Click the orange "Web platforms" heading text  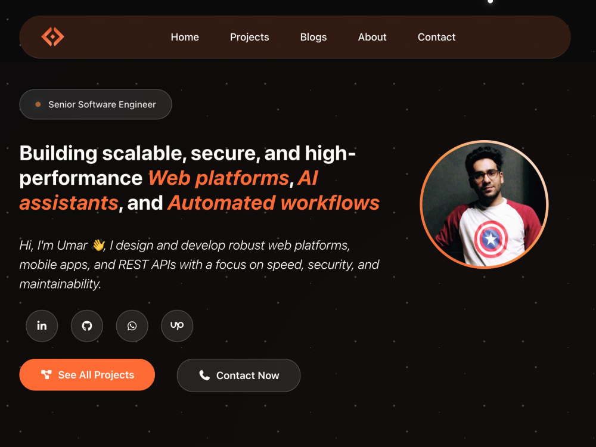click(x=219, y=178)
